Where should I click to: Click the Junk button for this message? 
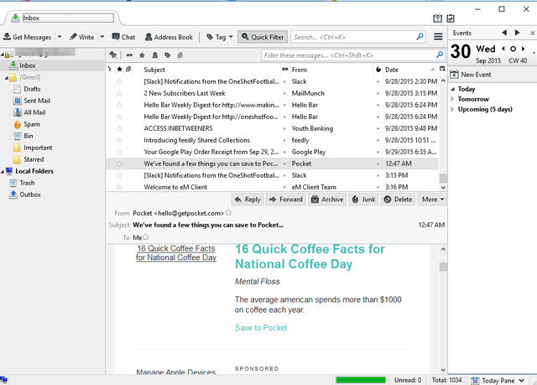click(x=363, y=200)
